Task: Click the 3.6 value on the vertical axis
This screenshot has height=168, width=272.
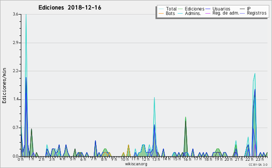Action: click(15, 14)
